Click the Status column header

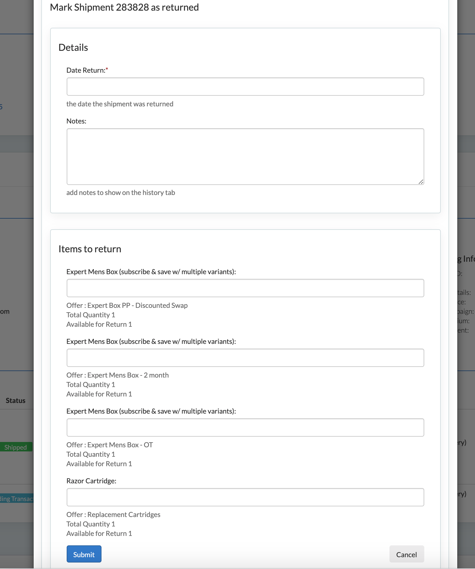16,401
